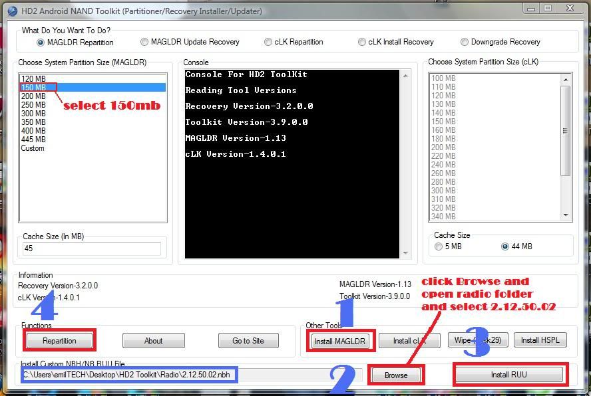Select Custom in the MAGLDR size list
The image size is (591, 396).
[x=93, y=148]
